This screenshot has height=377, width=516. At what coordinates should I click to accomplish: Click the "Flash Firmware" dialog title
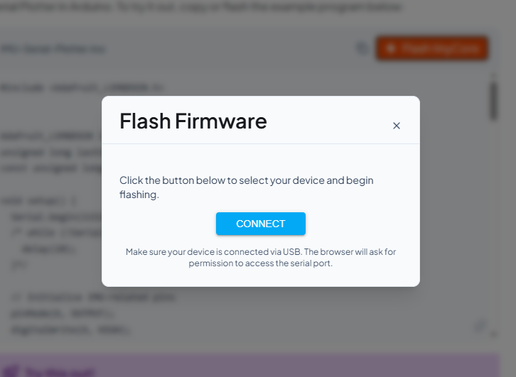click(x=193, y=121)
